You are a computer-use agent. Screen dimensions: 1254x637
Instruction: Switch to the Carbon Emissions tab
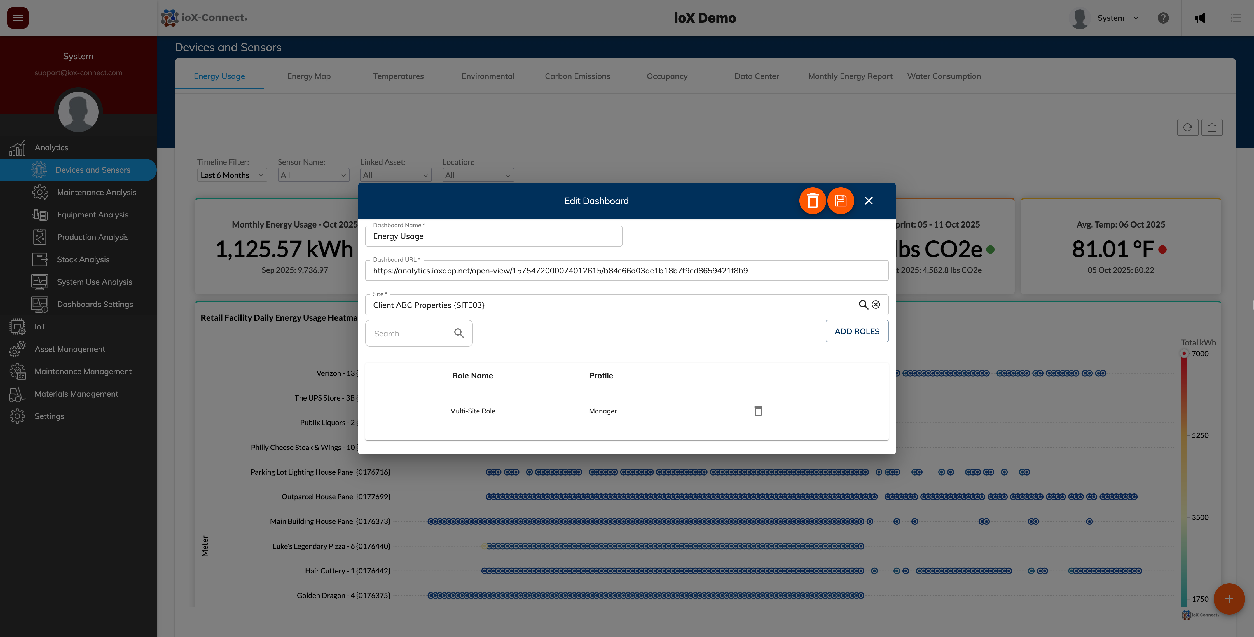point(577,76)
